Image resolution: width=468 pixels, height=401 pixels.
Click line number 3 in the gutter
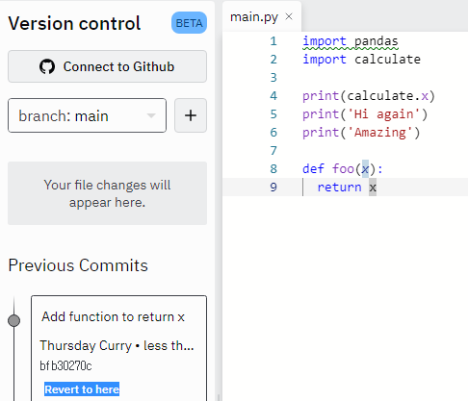point(273,78)
